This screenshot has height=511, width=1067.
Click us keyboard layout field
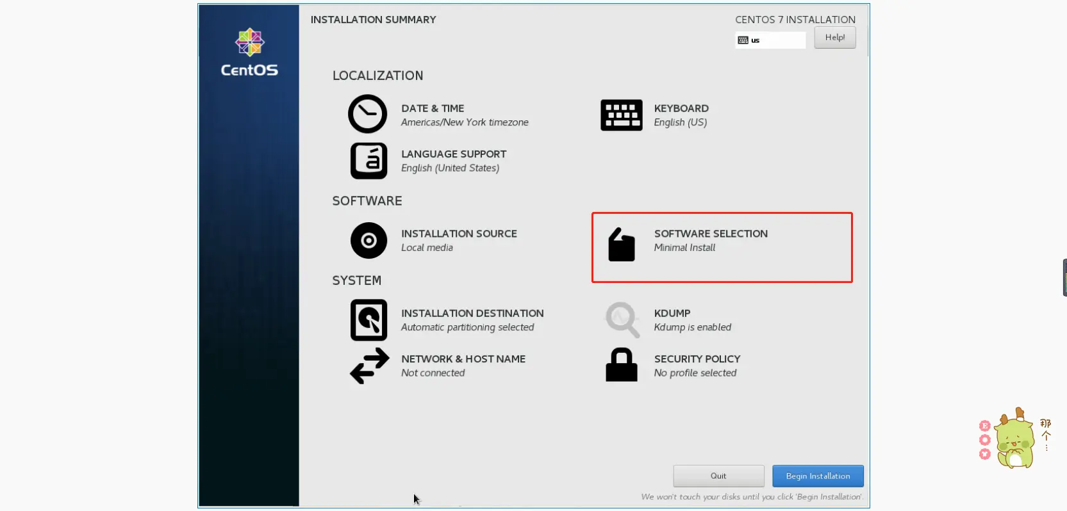(770, 40)
